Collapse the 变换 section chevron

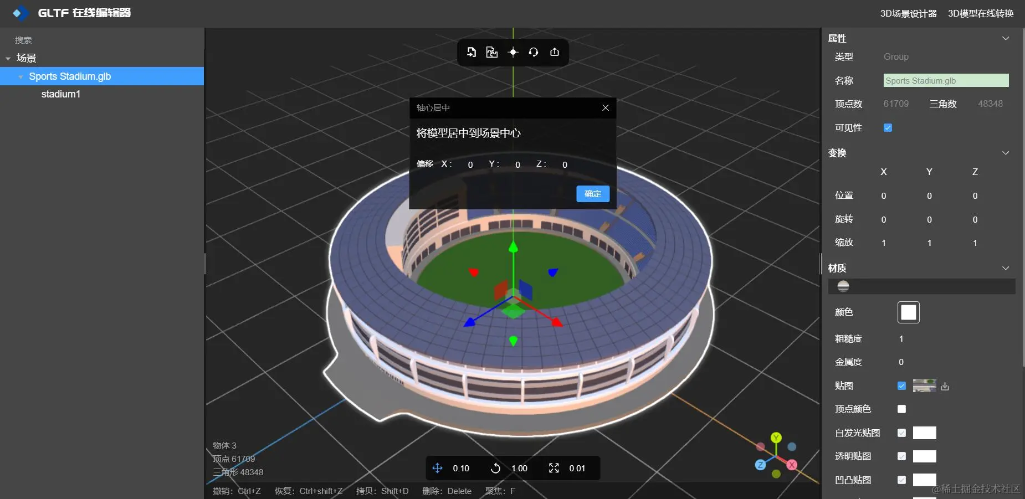(x=1006, y=153)
